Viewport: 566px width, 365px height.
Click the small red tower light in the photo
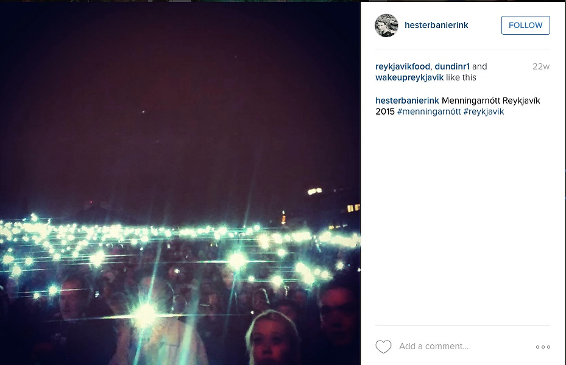283,218
